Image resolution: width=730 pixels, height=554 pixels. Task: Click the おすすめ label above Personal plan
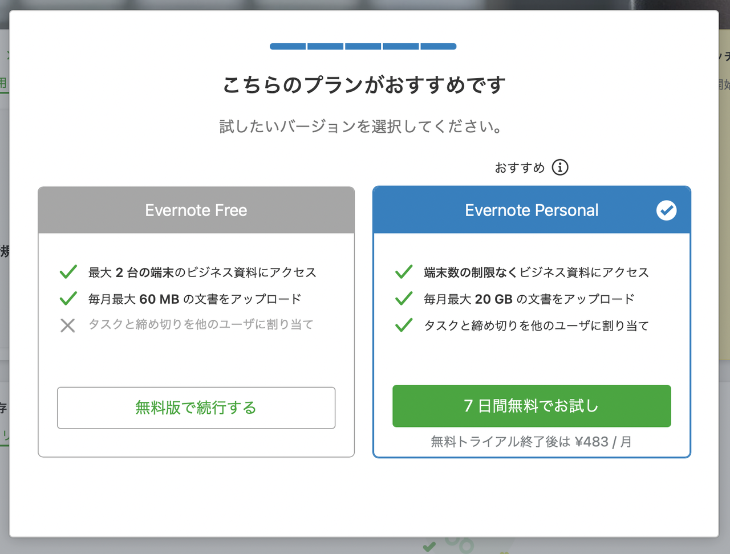coord(520,168)
